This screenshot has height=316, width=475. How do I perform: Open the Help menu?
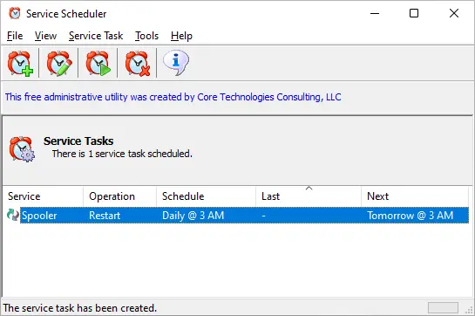(x=181, y=36)
